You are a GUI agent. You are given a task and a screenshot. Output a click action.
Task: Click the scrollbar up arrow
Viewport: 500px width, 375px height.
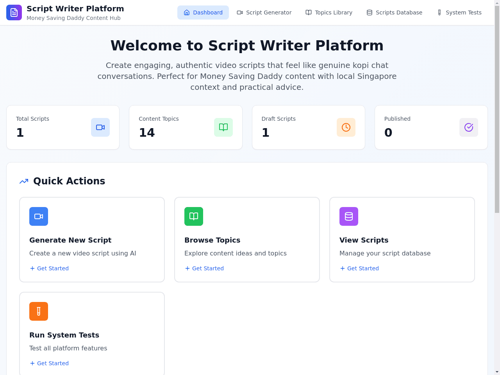(497, 3)
